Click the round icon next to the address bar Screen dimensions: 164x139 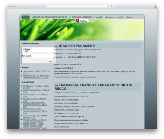[112, 7]
